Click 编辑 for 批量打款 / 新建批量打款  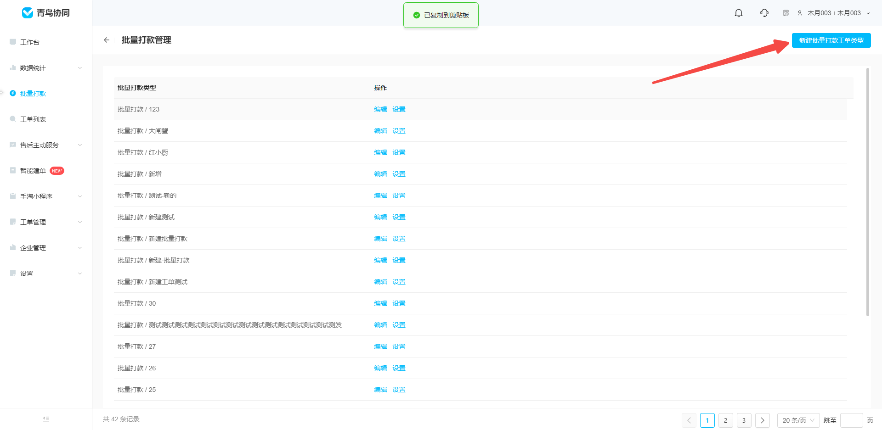click(x=380, y=239)
